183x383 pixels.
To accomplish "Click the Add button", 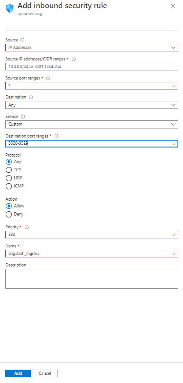I will [x=18, y=373].
